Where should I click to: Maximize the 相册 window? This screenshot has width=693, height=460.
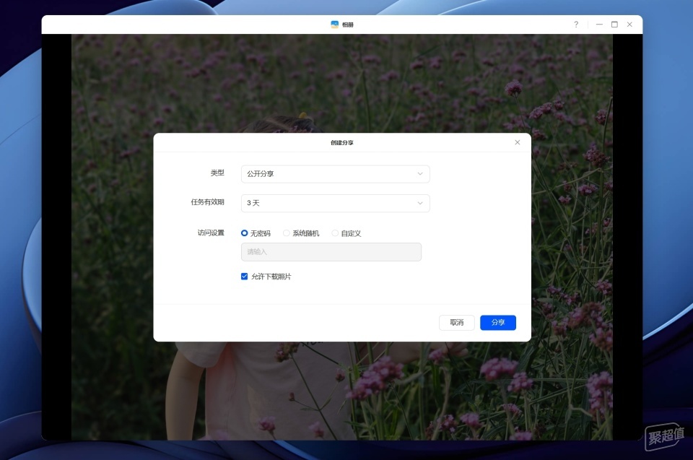point(614,25)
